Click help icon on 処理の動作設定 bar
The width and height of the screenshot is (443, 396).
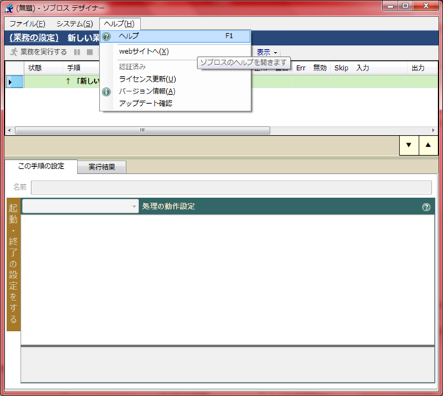(x=426, y=207)
